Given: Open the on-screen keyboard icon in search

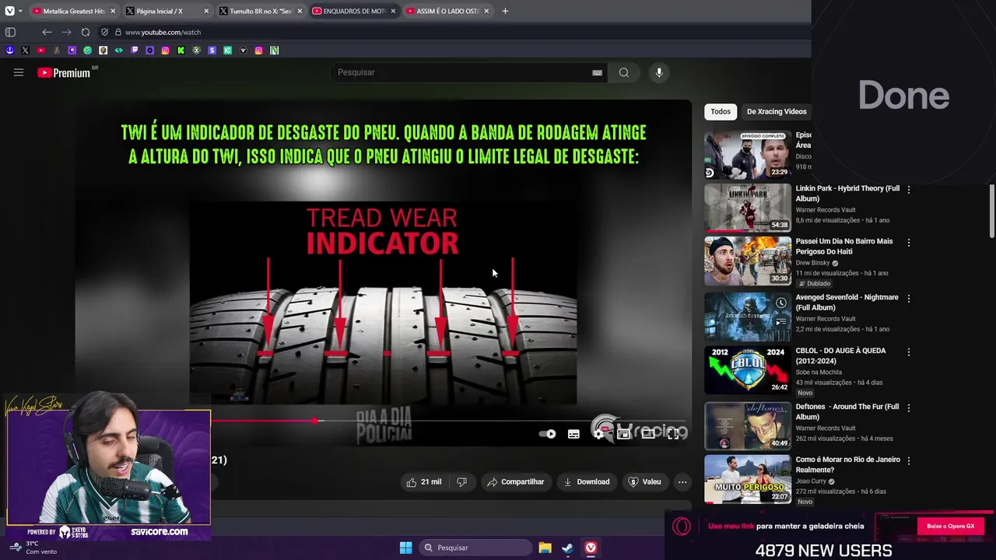Looking at the screenshot, I should [597, 72].
